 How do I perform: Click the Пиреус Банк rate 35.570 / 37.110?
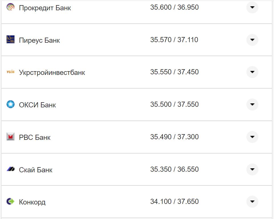[x=174, y=40]
